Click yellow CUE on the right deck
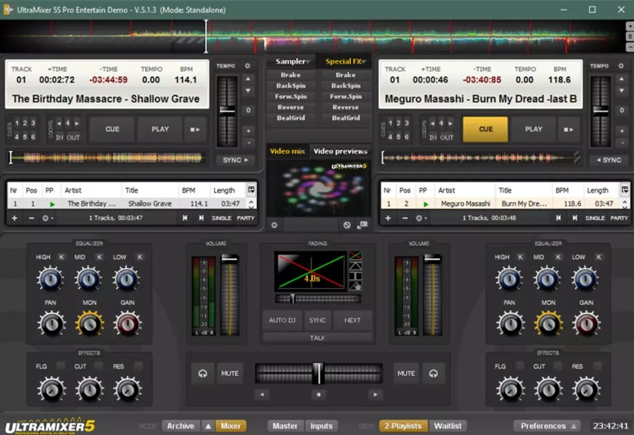This screenshot has width=634, height=435. coord(486,129)
